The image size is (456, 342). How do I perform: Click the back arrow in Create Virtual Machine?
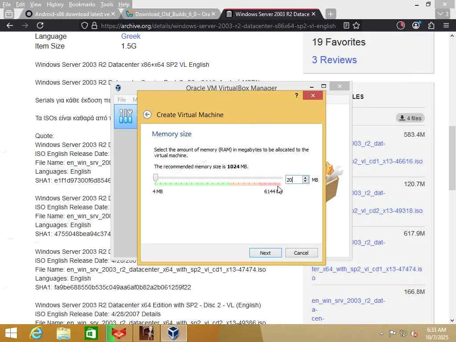[147, 114]
